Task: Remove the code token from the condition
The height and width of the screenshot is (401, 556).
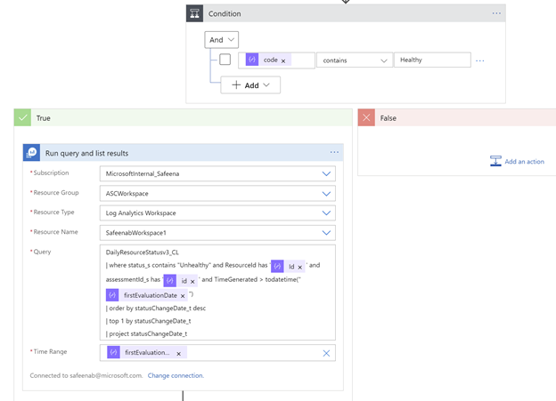Action: click(x=283, y=60)
